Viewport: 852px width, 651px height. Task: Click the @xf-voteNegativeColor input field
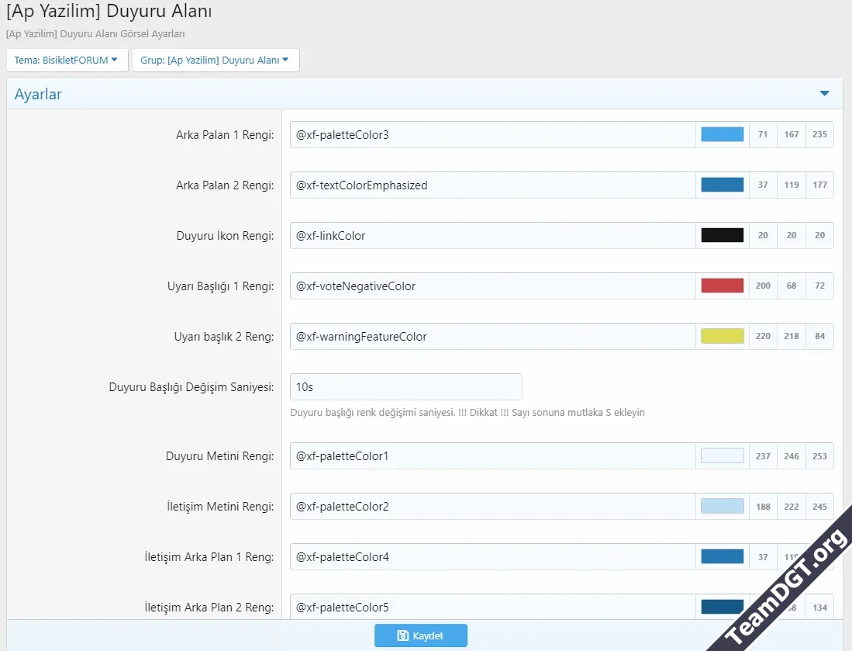point(492,286)
